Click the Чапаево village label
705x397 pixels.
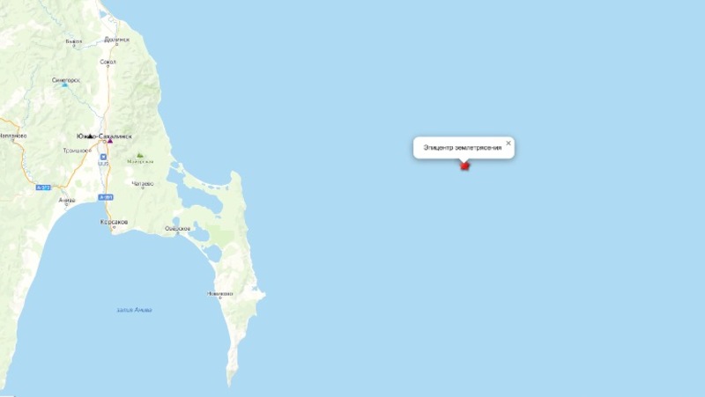coord(143,184)
